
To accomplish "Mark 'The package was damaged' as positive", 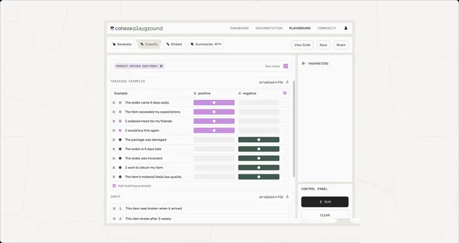I will click(214, 139).
